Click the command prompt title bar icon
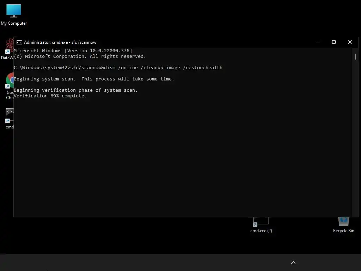 coord(19,42)
